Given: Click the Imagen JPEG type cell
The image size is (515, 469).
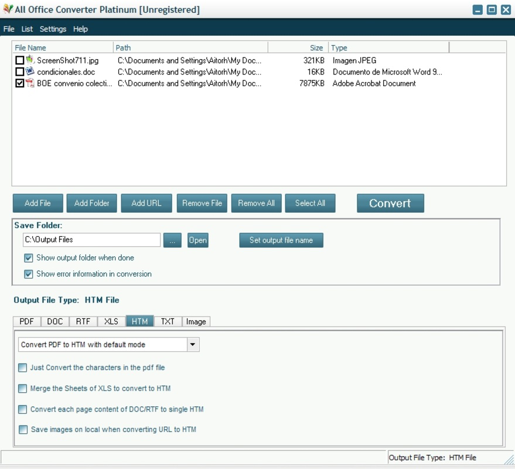Looking at the screenshot, I should [354, 60].
